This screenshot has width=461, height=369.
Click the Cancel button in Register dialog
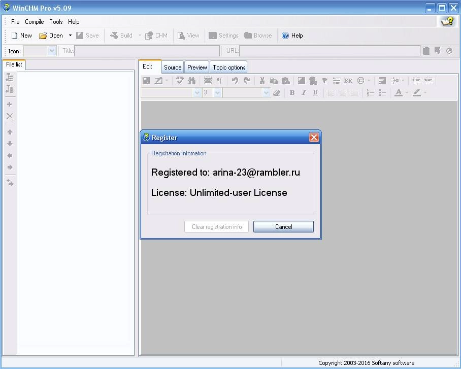pos(283,227)
